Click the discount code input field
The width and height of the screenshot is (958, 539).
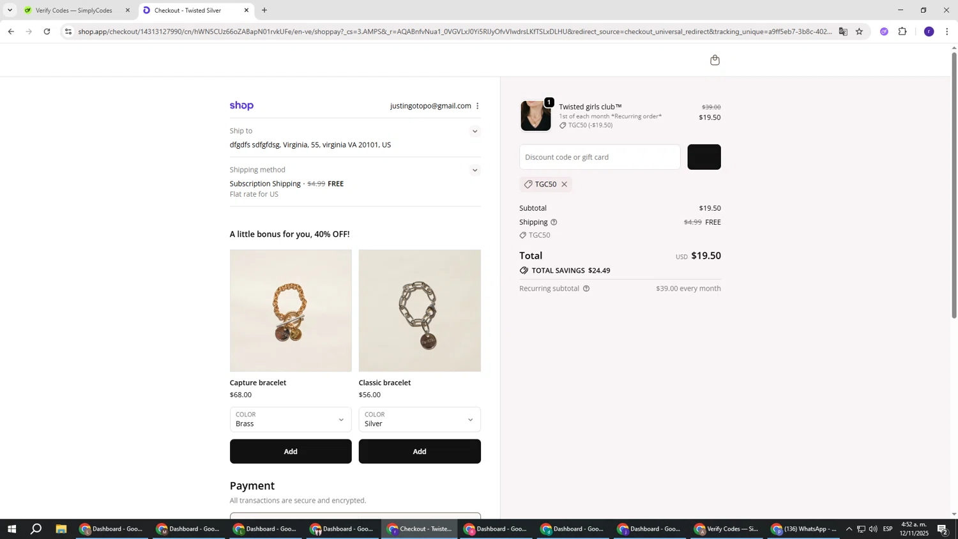pos(600,157)
